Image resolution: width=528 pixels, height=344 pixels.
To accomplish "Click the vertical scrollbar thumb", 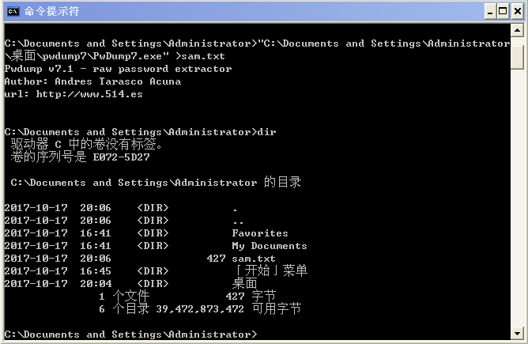I will [x=516, y=55].
